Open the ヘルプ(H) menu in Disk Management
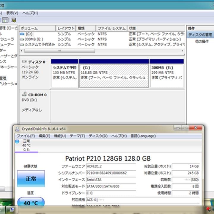The width and height of the screenshot is (214, 214). [x=30, y=13]
